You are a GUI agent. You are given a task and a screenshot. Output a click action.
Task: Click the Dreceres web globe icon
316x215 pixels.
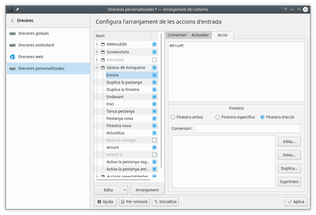13,57
